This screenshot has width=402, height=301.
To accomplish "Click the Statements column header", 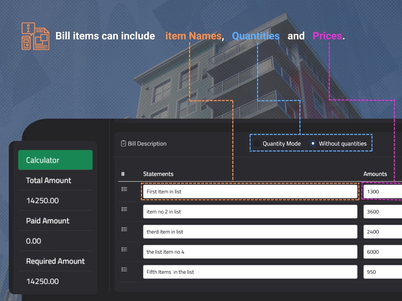I will click(158, 174).
